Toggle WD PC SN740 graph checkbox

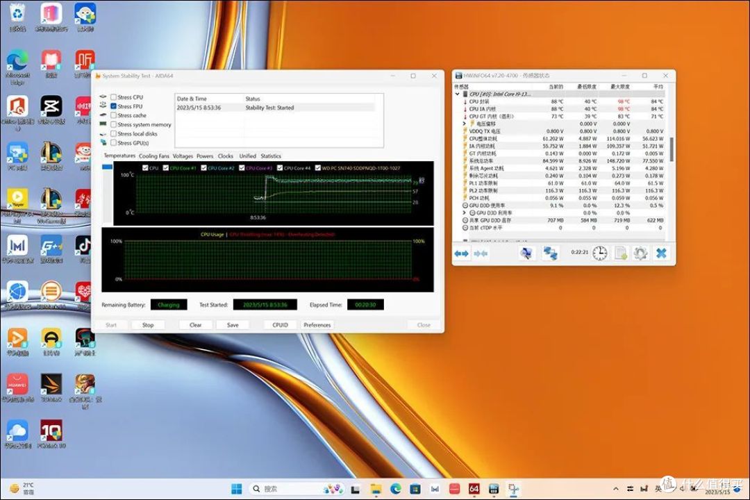pyautogui.click(x=318, y=168)
